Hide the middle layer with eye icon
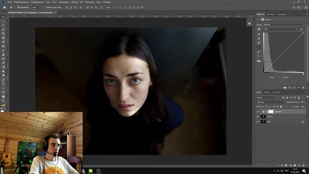Screen dimensions: 309x174 point(257,116)
